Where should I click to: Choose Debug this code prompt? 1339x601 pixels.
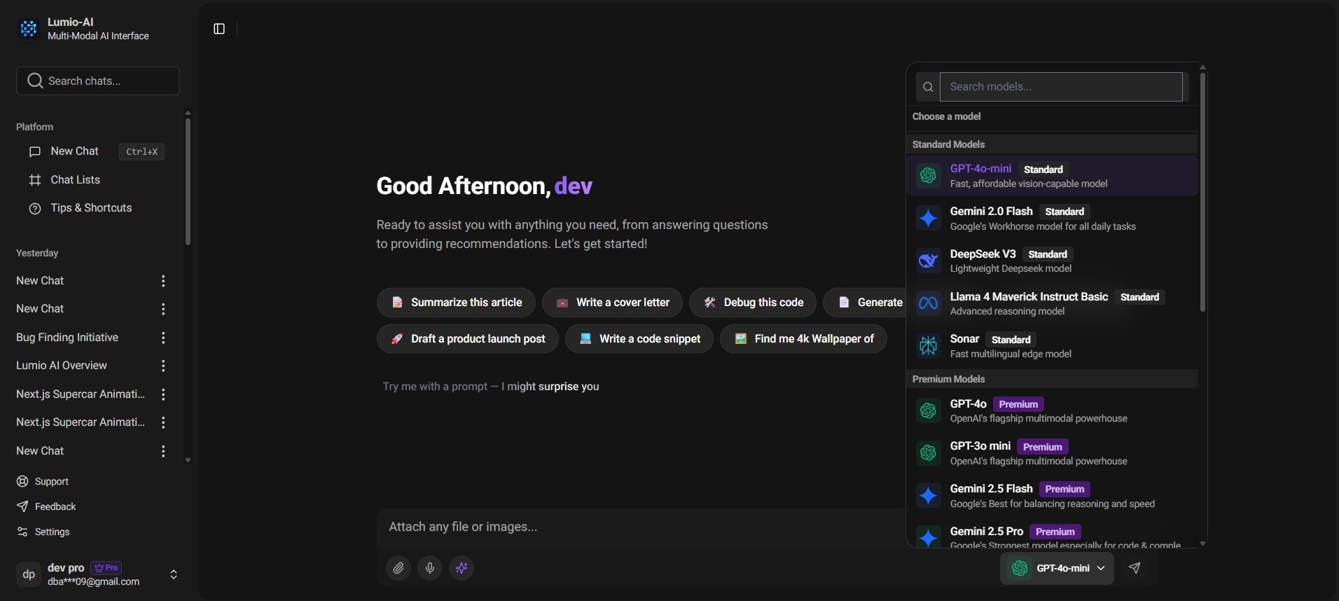tap(753, 303)
